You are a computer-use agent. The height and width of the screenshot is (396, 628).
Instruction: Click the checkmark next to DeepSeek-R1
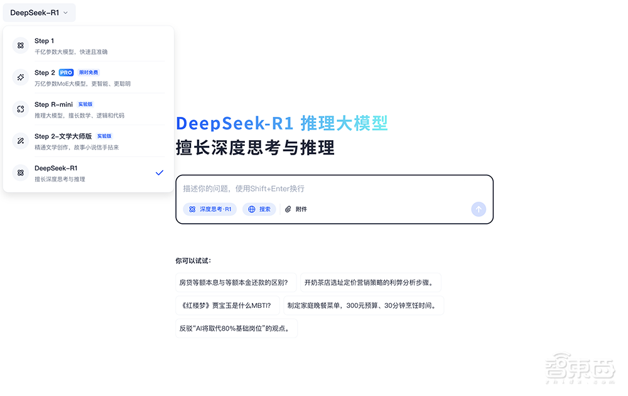(159, 172)
